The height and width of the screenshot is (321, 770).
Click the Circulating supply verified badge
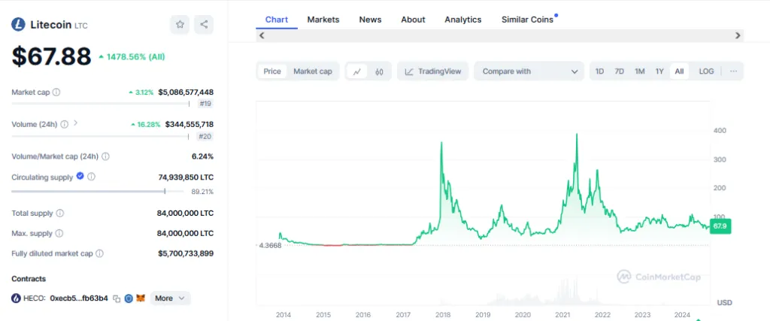point(80,176)
